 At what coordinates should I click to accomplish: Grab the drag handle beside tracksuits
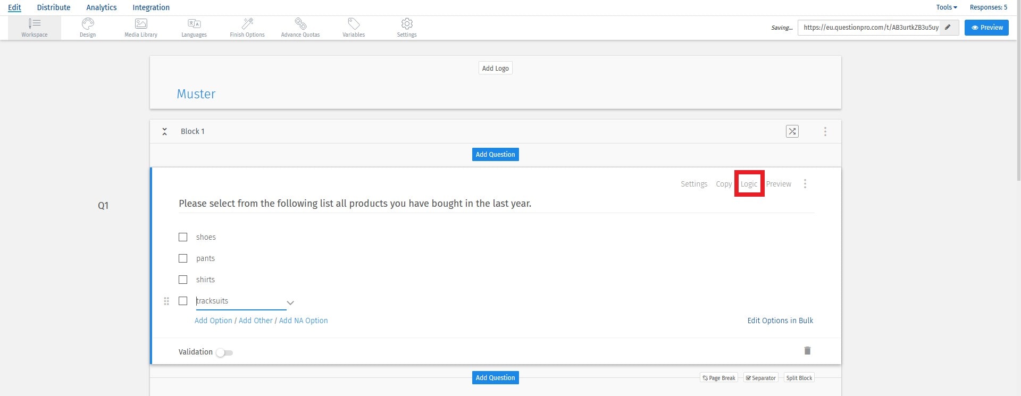click(166, 301)
